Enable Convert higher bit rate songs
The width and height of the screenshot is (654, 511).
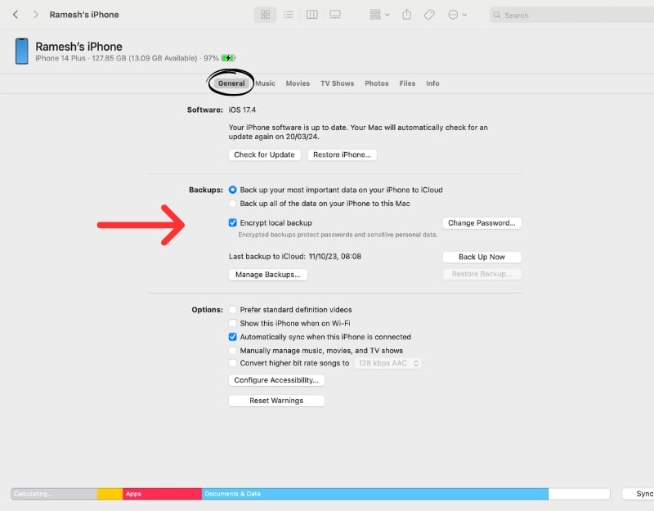(232, 363)
